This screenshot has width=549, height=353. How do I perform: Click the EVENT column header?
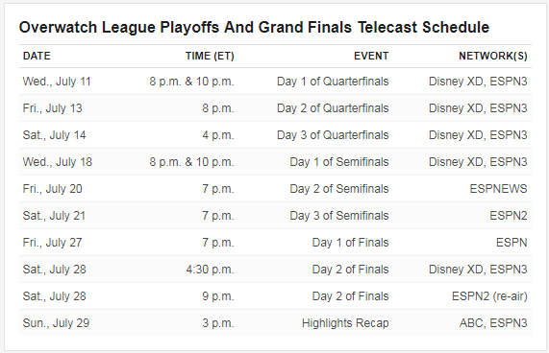pos(371,56)
